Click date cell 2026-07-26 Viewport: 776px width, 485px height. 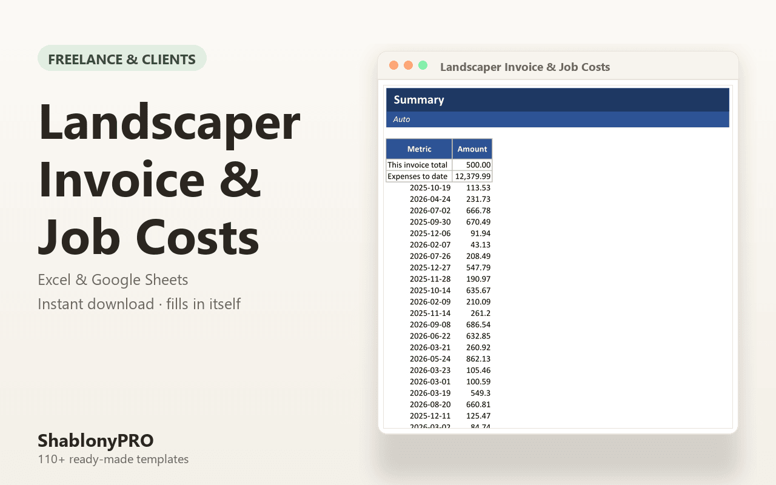[x=430, y=256]
